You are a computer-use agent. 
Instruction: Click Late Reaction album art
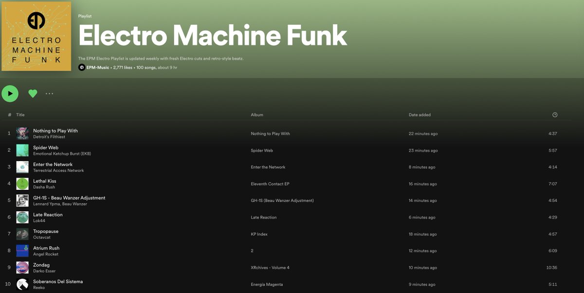(x=22, y=217)
